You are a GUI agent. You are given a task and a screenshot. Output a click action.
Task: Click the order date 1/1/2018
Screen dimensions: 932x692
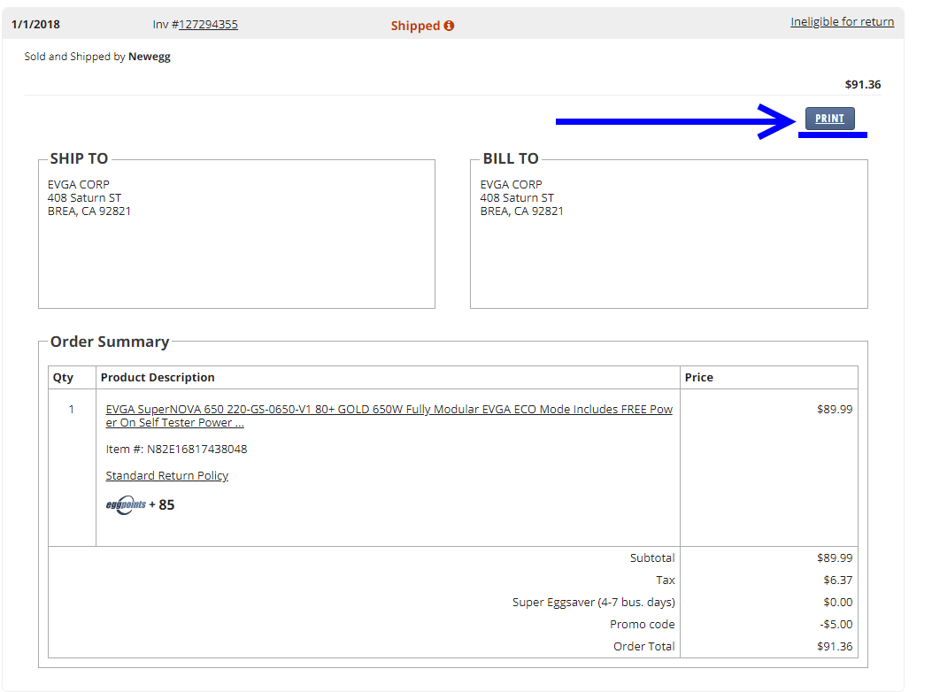click(35, 25)
